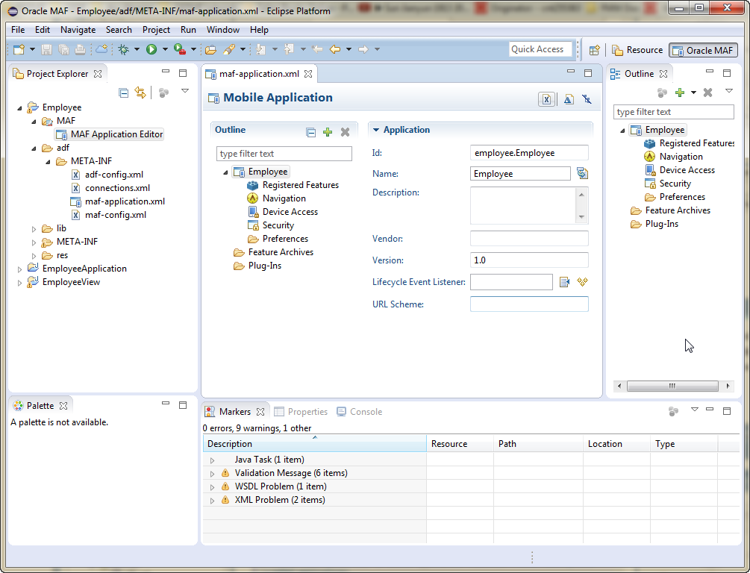Switch to Resource perspective

(x=637, y=50)
